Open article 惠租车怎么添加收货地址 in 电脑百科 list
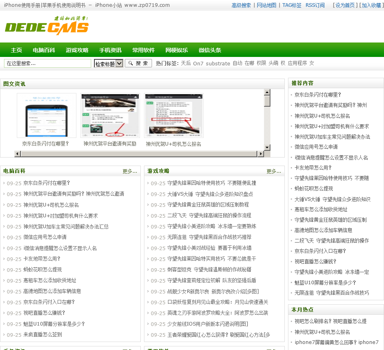This screenshot has height=350, width=384. point(50,281)
